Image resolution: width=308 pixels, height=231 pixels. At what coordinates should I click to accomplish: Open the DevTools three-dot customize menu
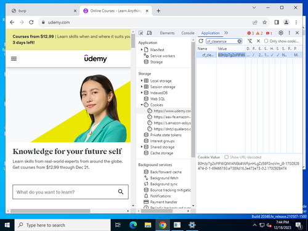[289, 33]
